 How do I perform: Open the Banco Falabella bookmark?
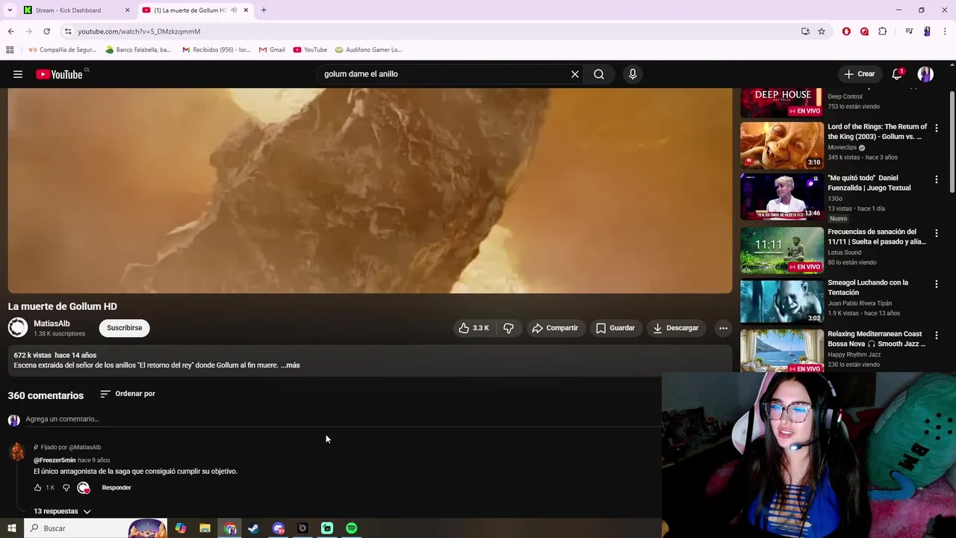pos(139,50)
